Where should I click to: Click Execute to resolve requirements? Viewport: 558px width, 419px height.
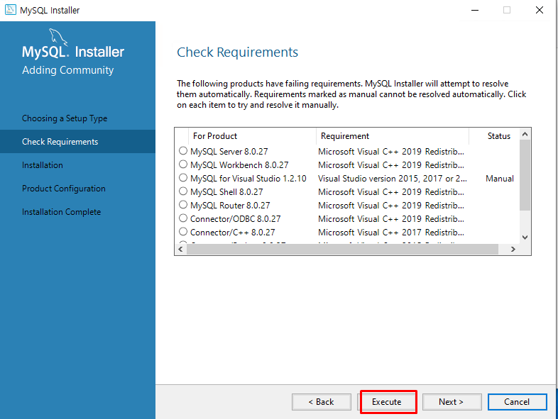click(387, 402)
